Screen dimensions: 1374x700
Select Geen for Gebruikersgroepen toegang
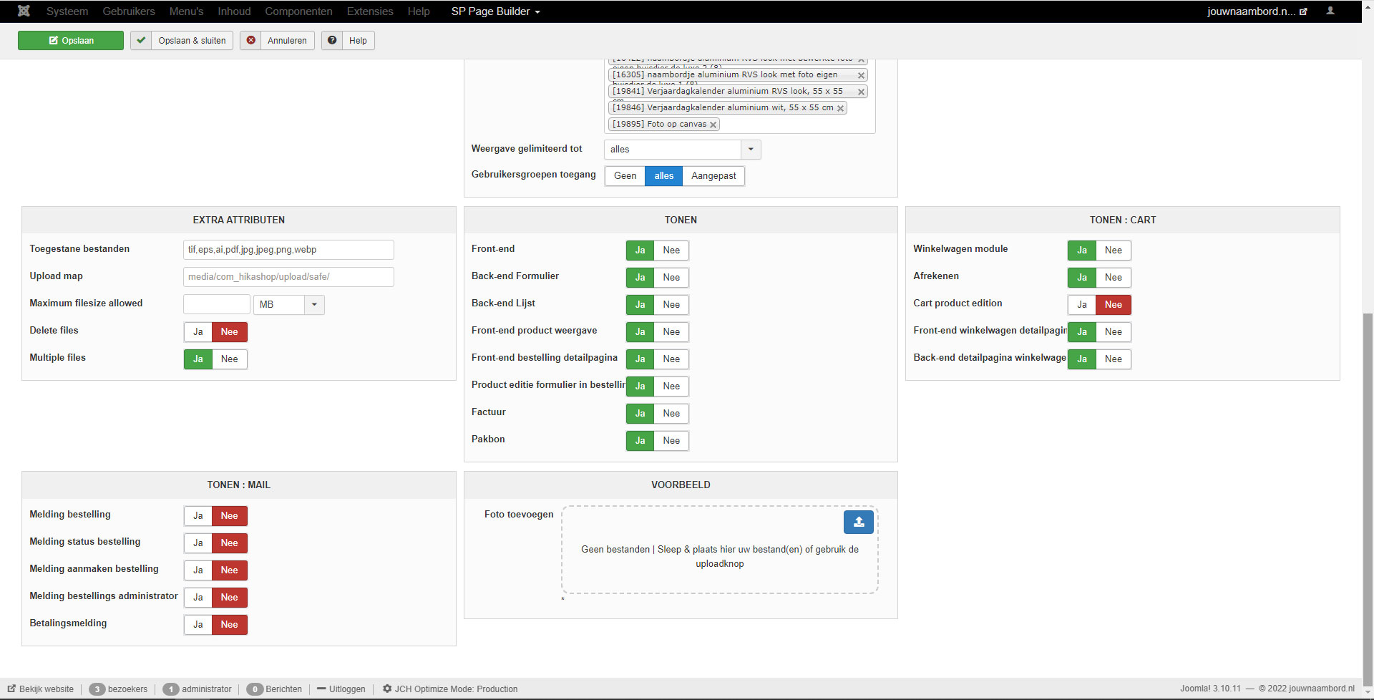(625, 176)
